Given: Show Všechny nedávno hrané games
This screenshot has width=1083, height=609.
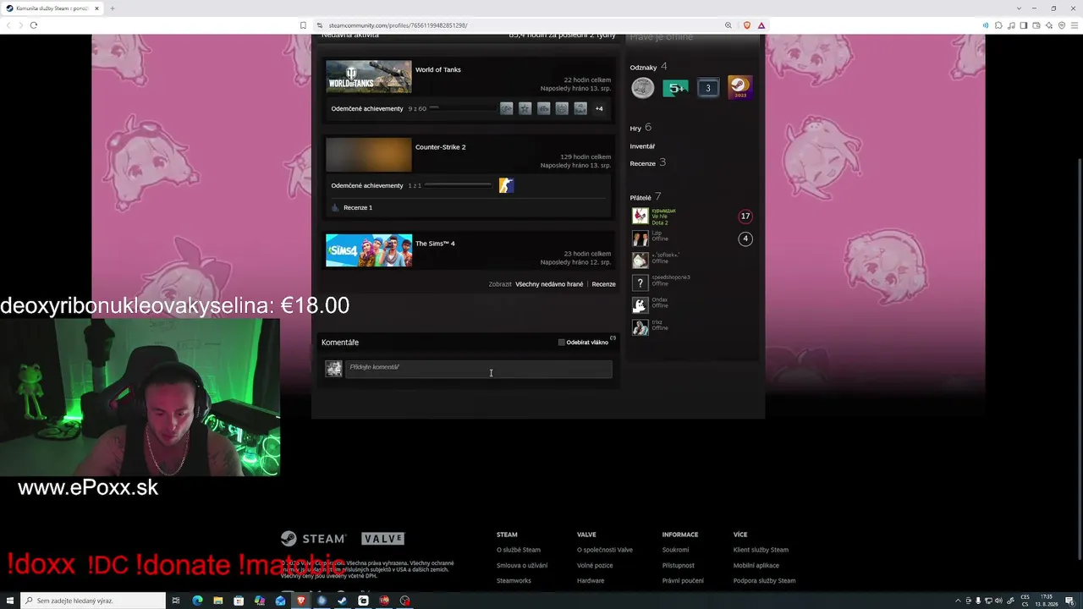Looking at the screenshot, I should [x=549, y=284].
